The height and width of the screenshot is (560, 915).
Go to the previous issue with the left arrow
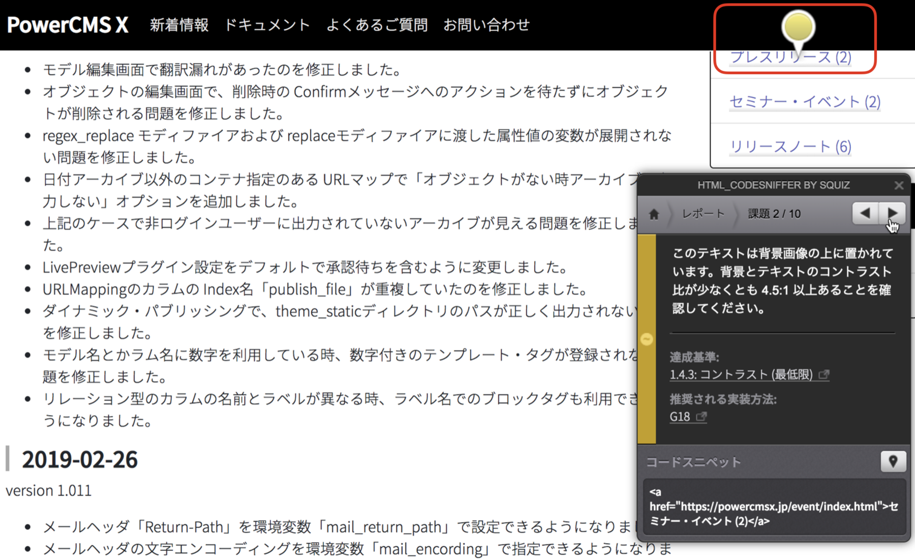(x=865, y=214)
